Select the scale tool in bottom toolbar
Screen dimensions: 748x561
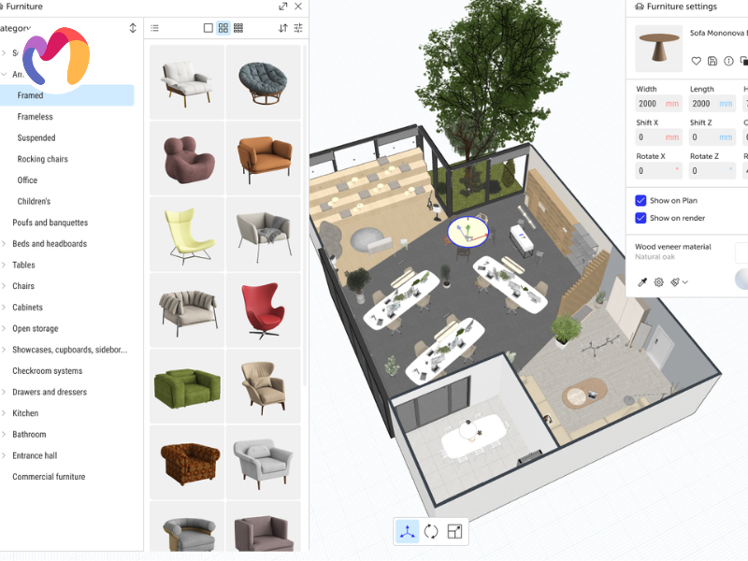(454, 532)
